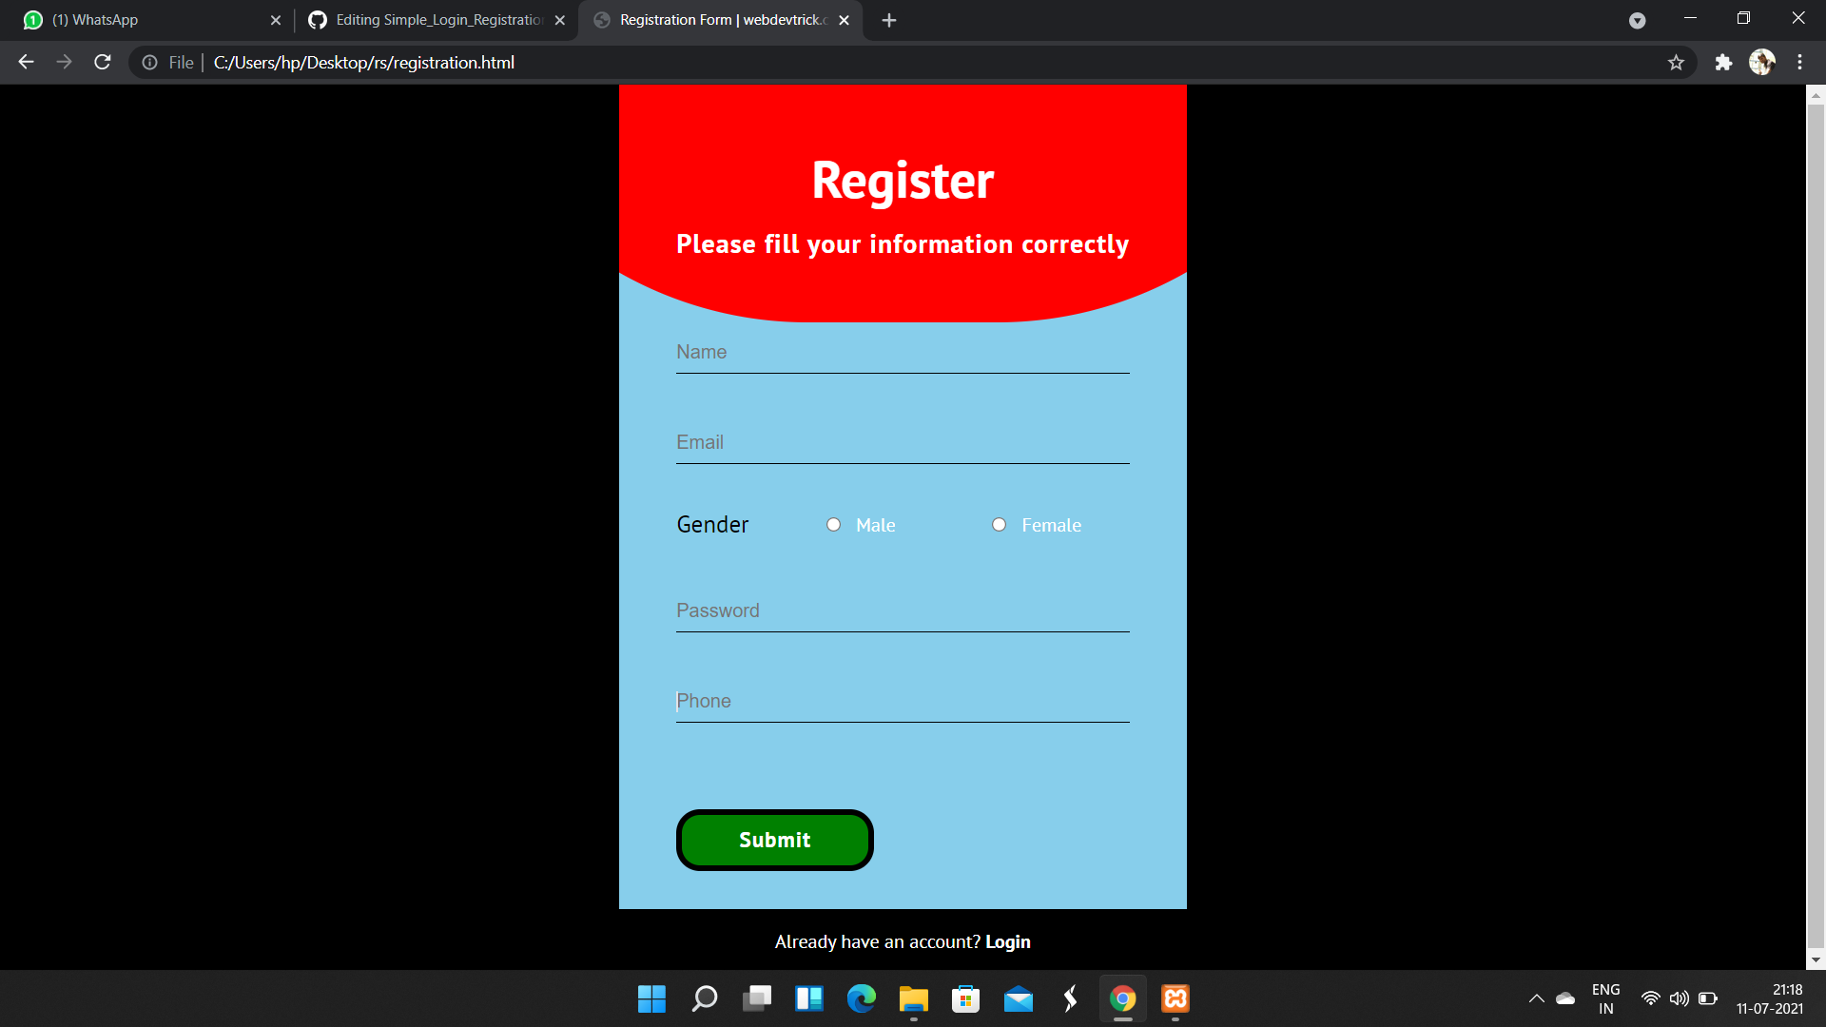Click the File Explorer taskbar icon
Screen dimensions: 1826x1027
tap(913, 998)
